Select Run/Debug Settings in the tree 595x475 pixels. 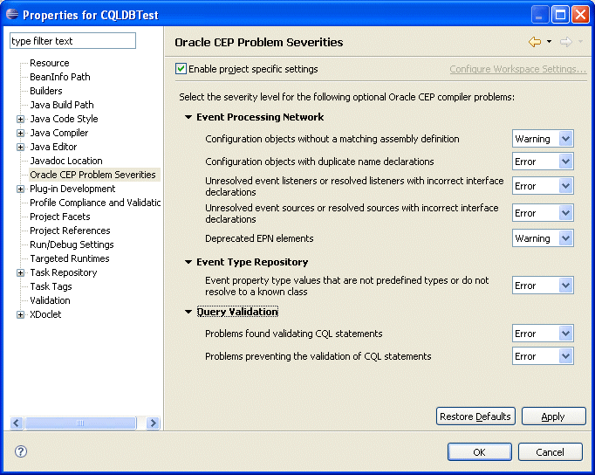72,244
